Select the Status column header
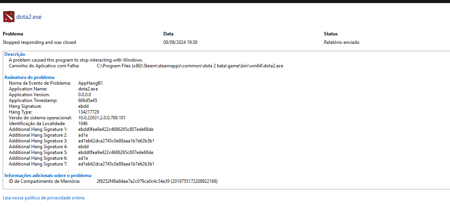 point(331,34)
